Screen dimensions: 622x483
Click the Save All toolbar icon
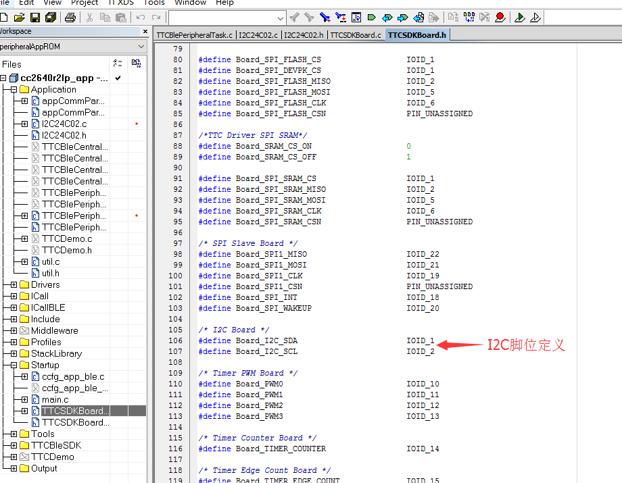point(51,18)
